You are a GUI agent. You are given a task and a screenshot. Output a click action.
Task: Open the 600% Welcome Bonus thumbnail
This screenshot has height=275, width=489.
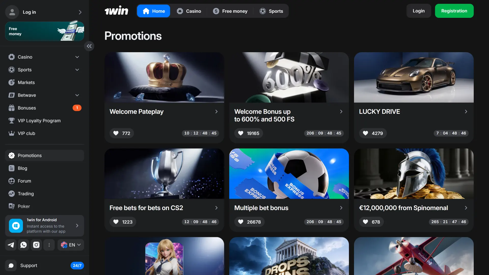289,77
